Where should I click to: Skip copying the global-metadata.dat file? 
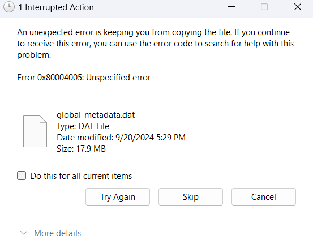tap(191, 197)
